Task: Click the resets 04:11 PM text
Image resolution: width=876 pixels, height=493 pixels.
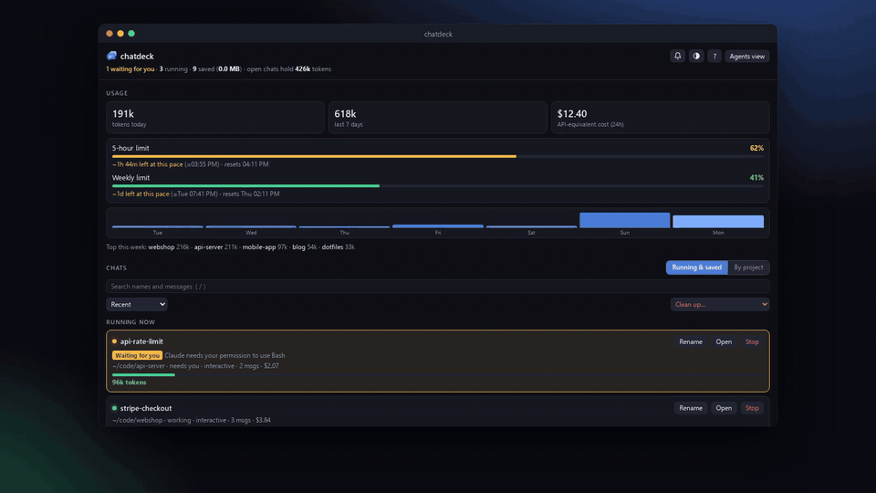Action: 245,164
